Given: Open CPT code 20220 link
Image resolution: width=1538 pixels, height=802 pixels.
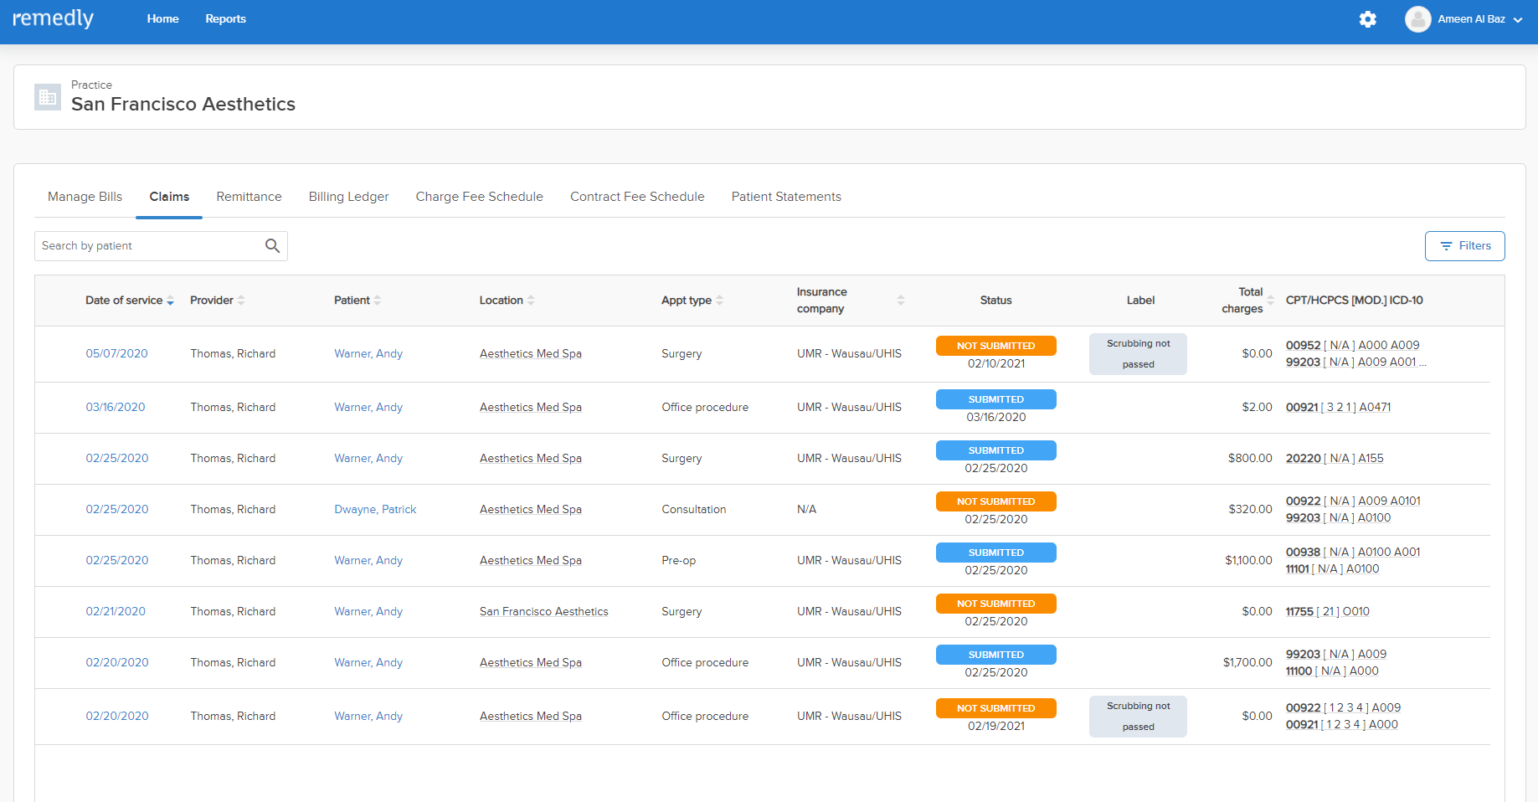Looking at the screenshot, I should 1335,459.
